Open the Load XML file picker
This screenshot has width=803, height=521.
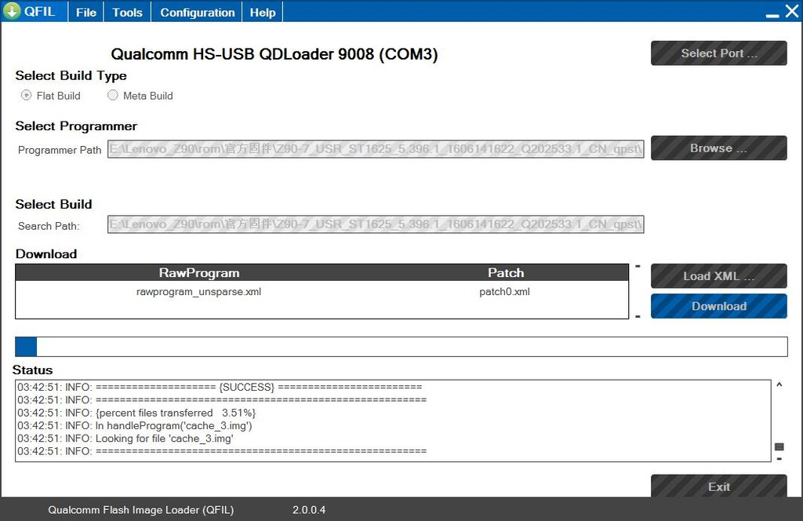tap(718, 275)
